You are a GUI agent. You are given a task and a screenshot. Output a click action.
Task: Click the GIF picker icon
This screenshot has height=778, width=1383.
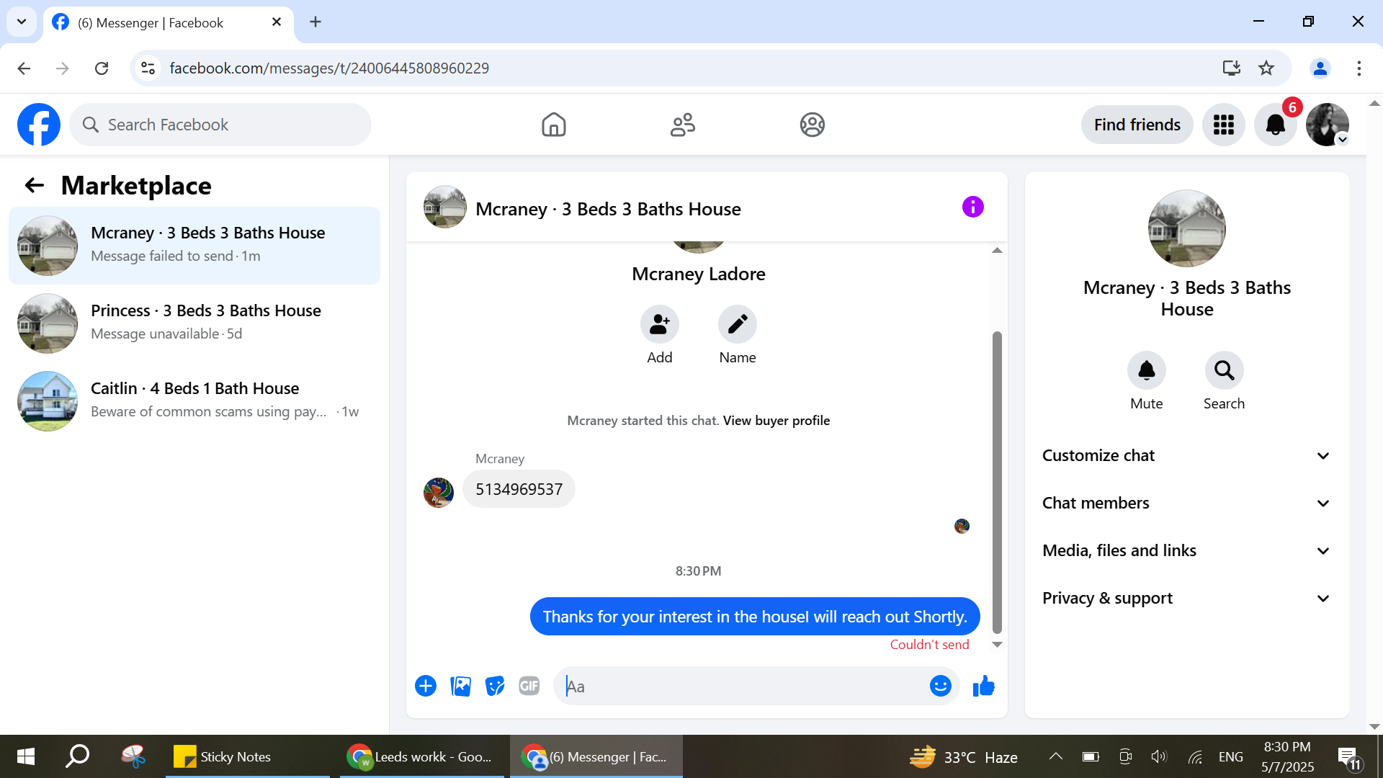[x=529, y=687]
